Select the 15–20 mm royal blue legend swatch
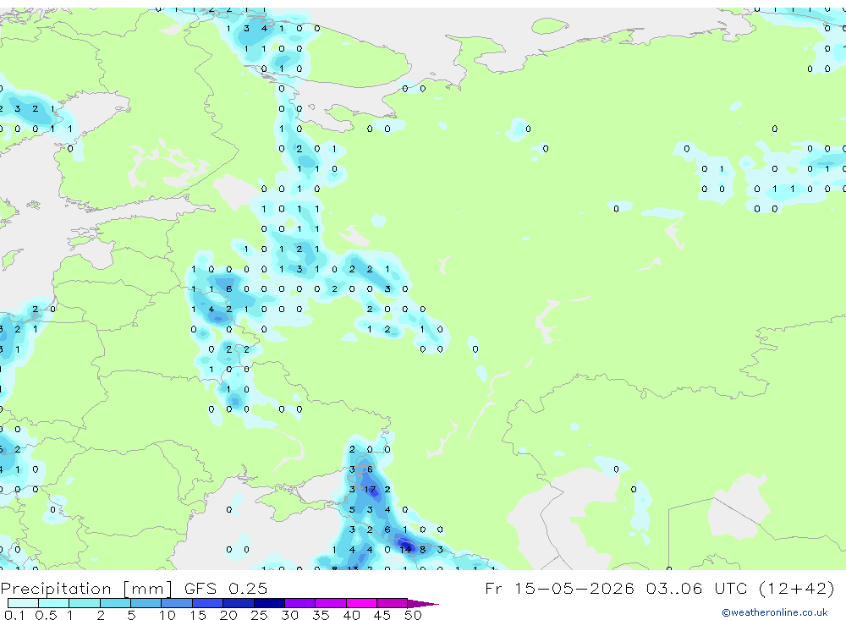The width and height of the screenshot is (846, 620). click(207, 603)
